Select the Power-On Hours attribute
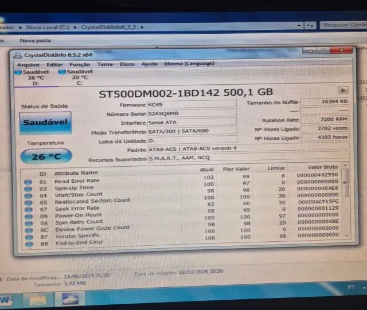Viewport: 367px width, 310px height. [x=78, y=215]
